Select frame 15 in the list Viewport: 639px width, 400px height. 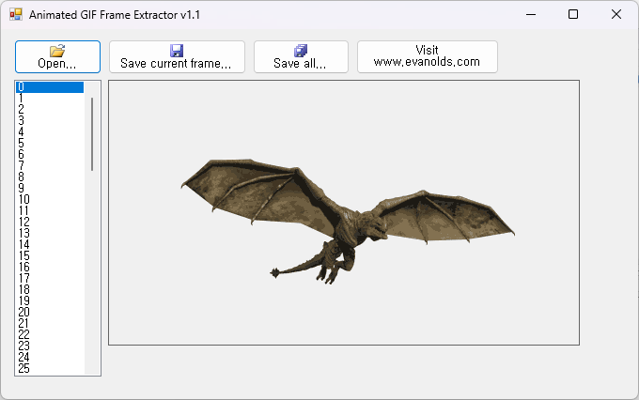(50, 256)
